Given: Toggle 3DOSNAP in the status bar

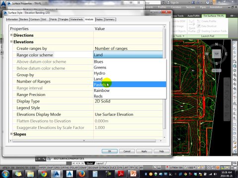Looking at the screenshot, I should click(x=93, y=168).
